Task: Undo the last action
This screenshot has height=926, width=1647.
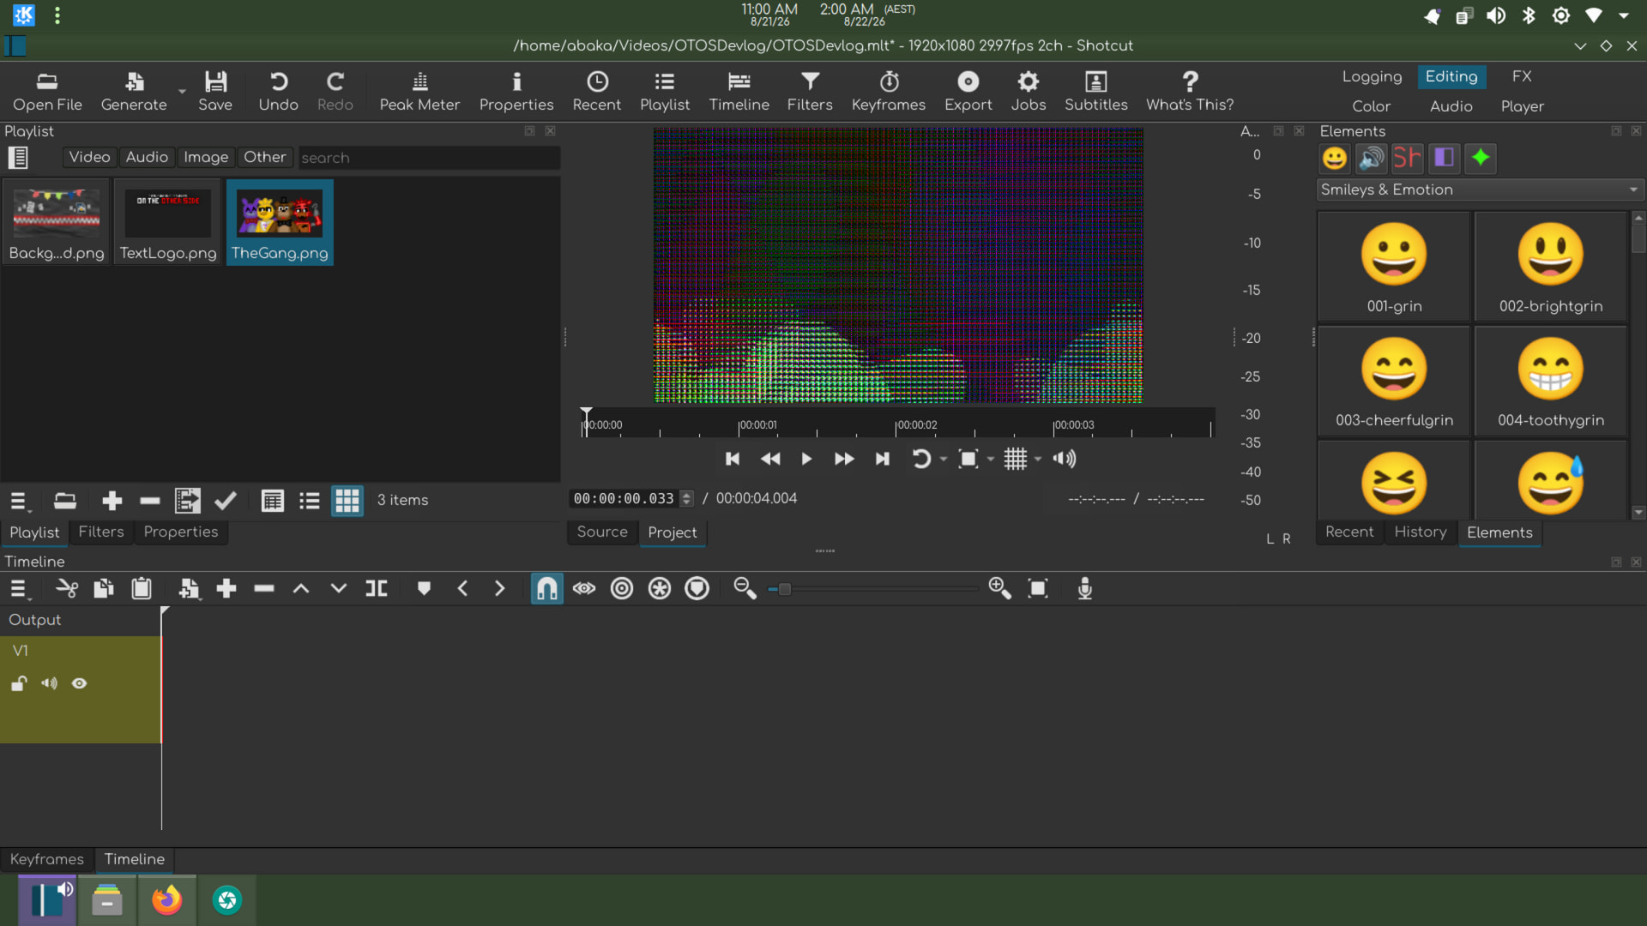Action: coord(279,91)
